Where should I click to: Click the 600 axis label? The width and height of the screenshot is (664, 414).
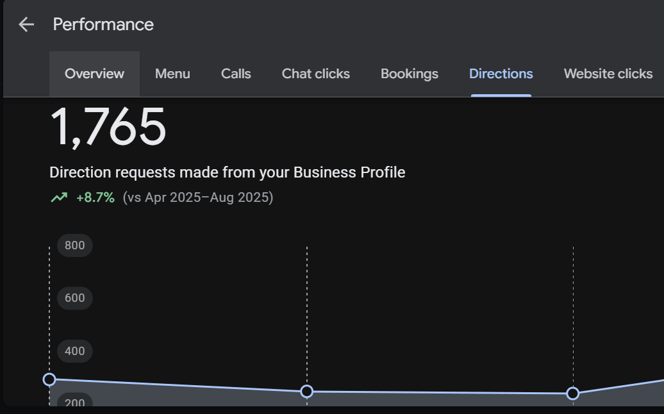[x=75, y=298]
